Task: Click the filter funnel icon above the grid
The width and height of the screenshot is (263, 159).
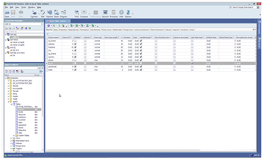Action: click(x=48, y=34)
